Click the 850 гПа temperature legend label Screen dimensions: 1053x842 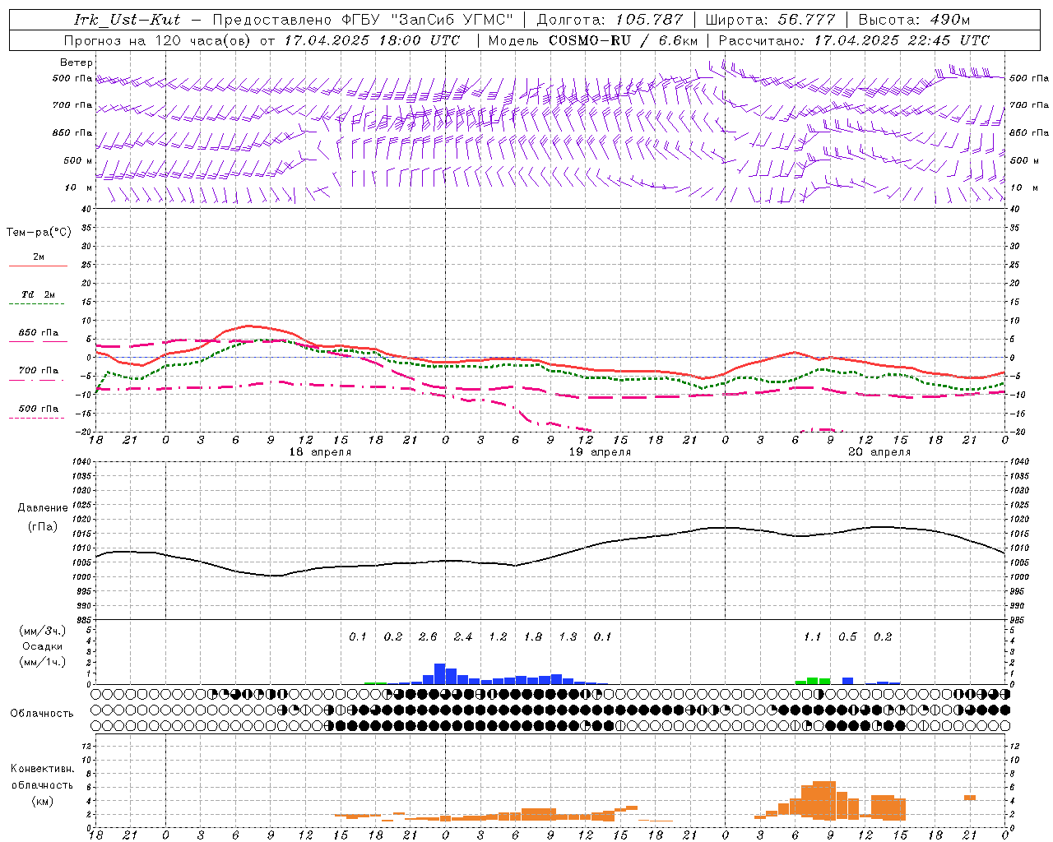39,333
